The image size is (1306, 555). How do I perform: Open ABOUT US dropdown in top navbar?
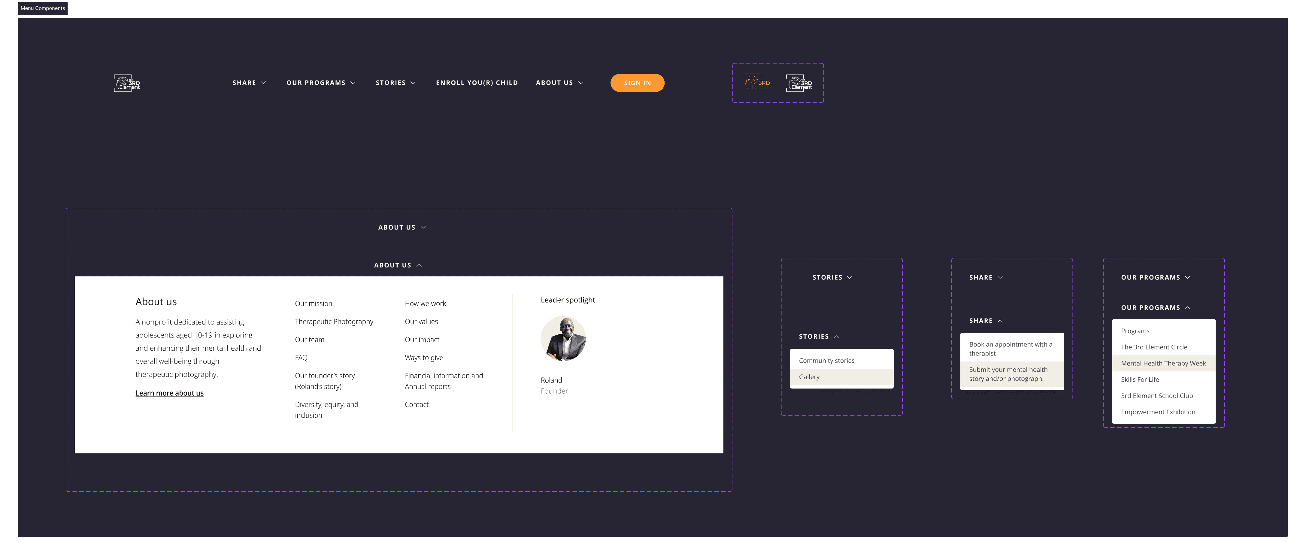click(x=559, y=83)
